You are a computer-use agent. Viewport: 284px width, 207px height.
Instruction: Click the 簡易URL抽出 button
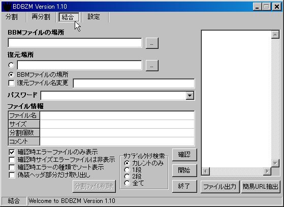point(261,187)
